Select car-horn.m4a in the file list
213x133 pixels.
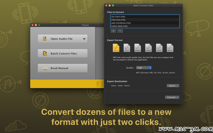145,17
